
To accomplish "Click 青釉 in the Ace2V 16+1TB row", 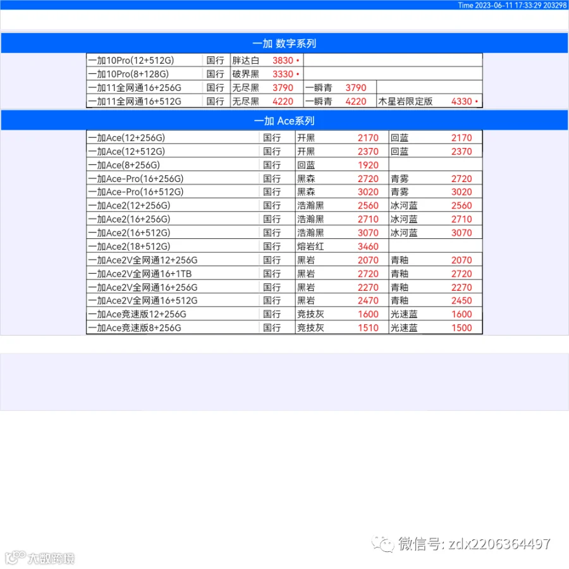I will point(400,274).
